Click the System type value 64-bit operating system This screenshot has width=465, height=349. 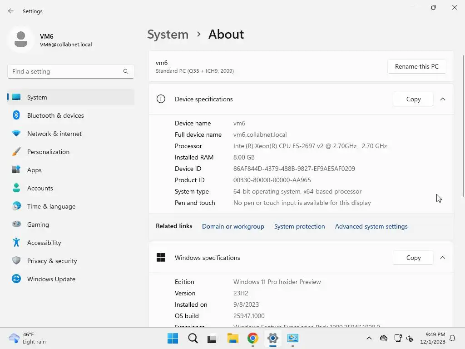pyautogui.click(x=297, y=191)
